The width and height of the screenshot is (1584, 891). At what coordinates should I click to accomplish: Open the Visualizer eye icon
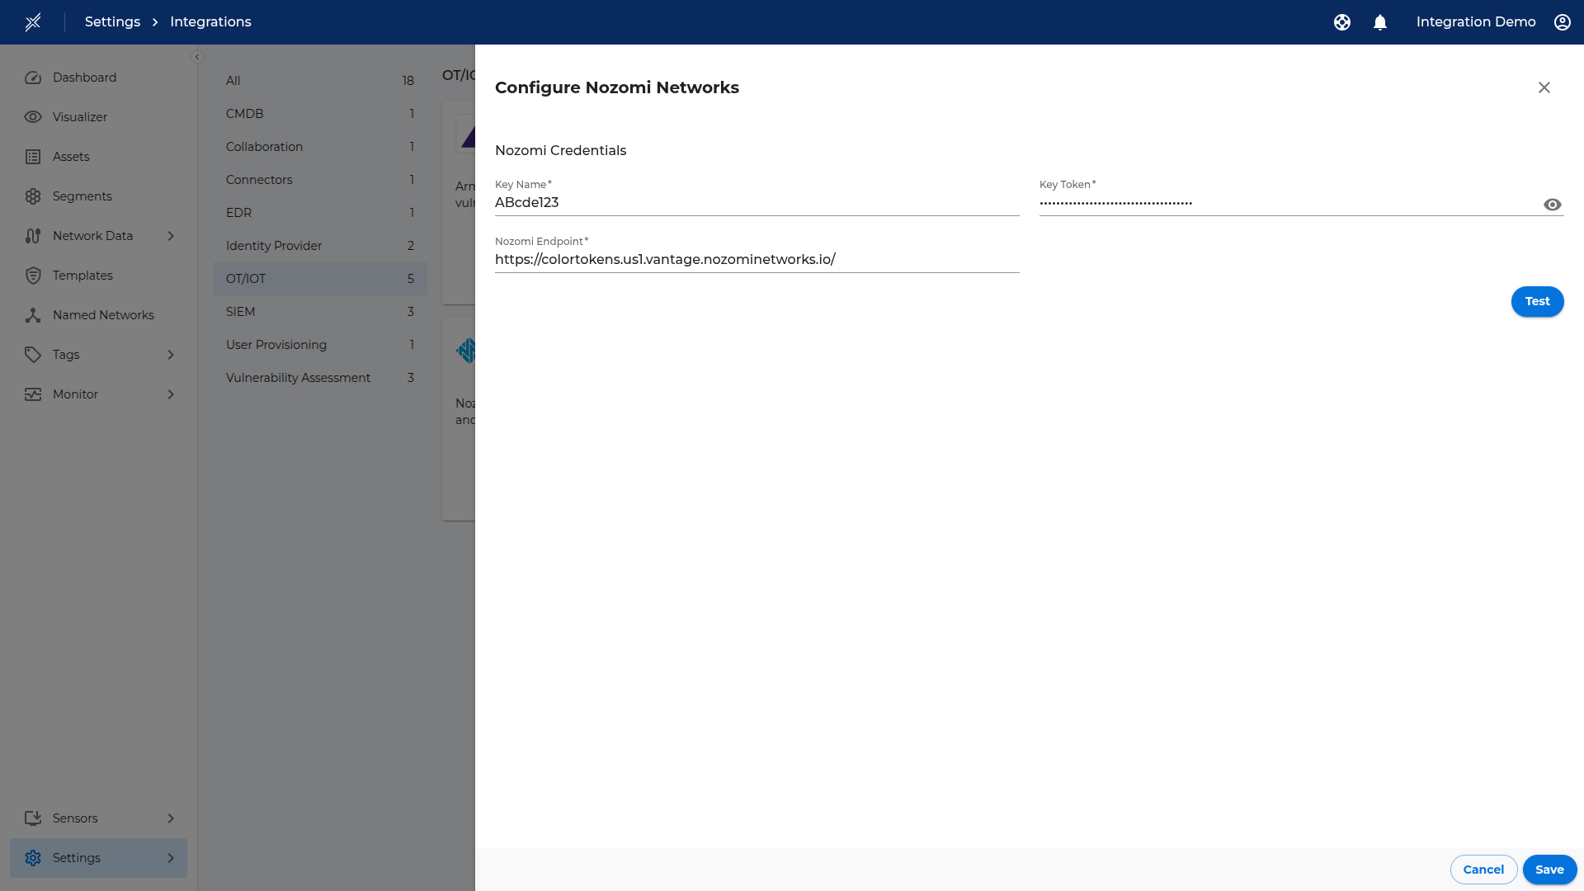coord(33,117)
